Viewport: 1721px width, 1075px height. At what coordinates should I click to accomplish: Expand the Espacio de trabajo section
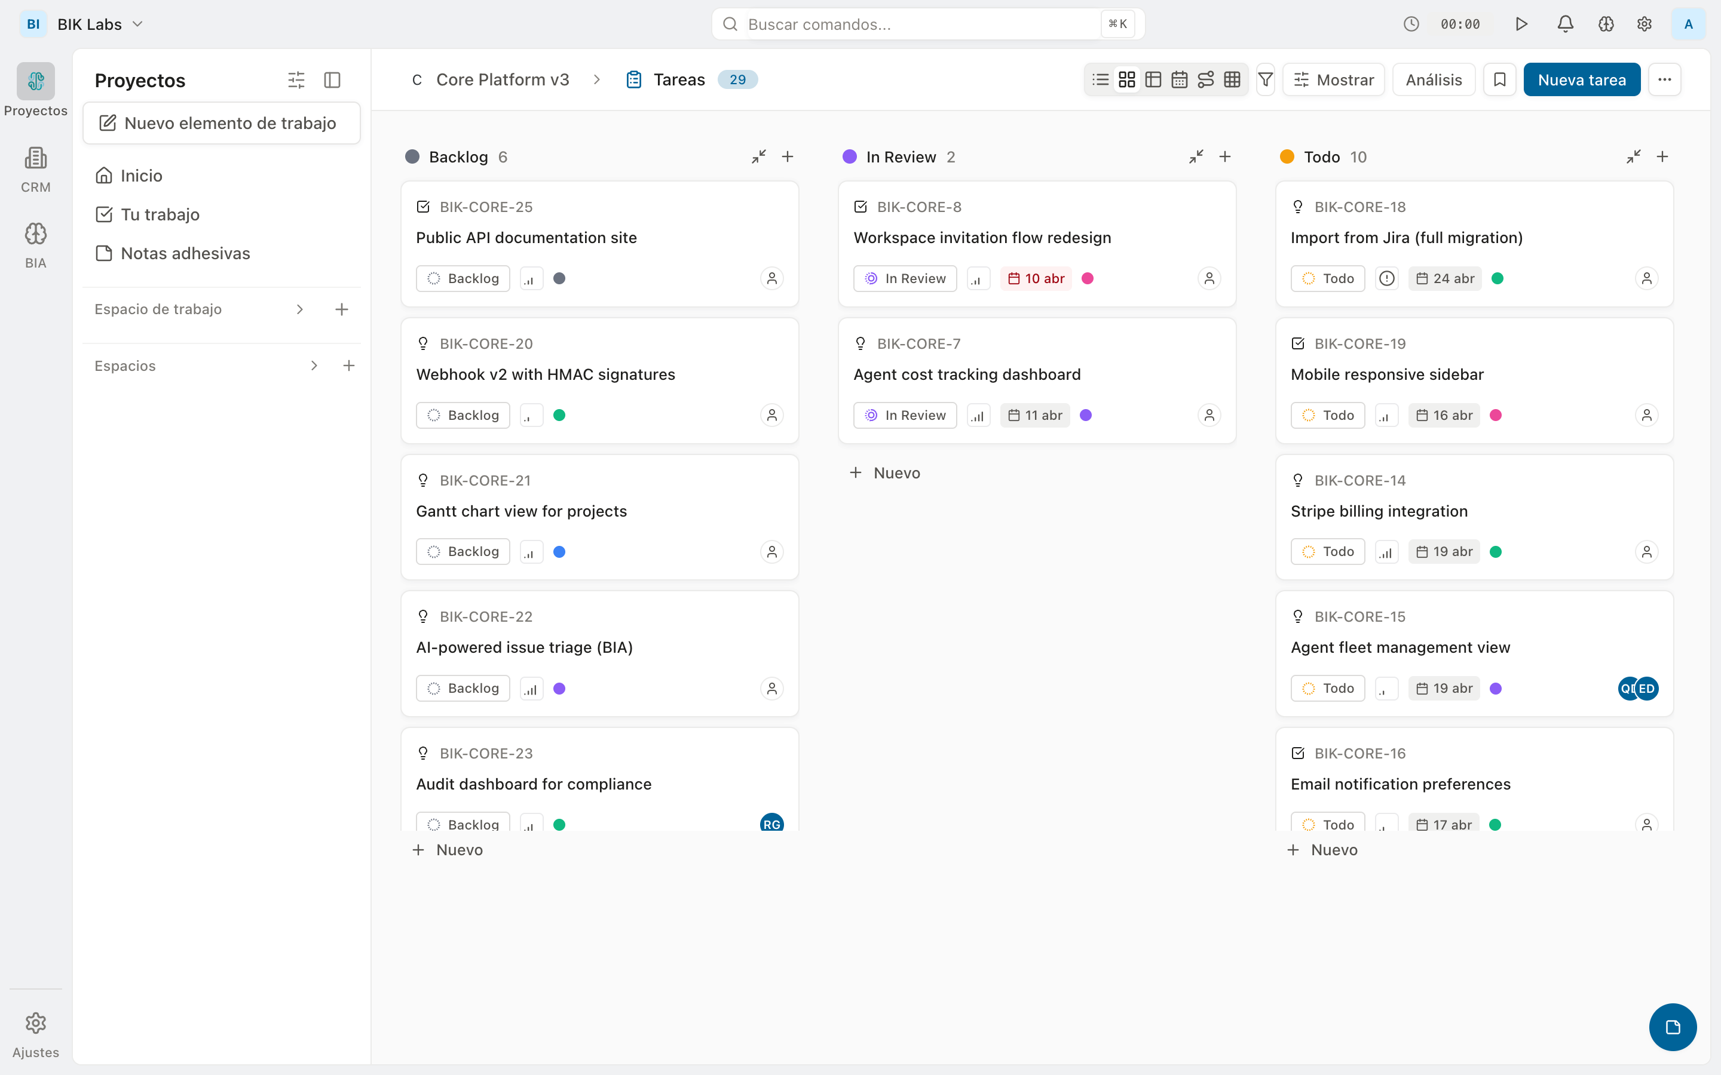pos(299,309)
